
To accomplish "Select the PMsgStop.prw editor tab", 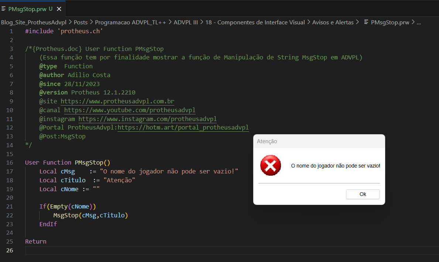I will point(33,9).
